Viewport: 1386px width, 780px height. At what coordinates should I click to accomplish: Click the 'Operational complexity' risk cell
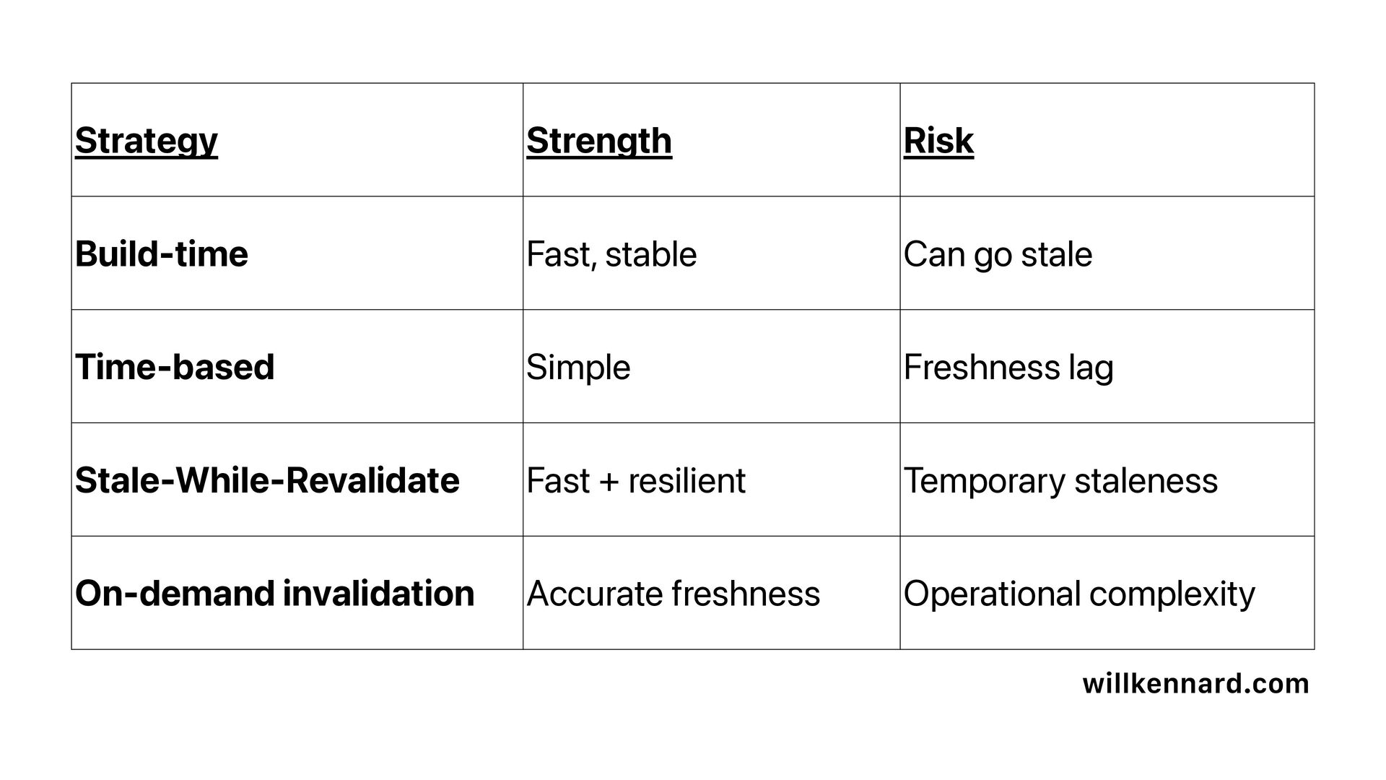tap(1107, 593)
